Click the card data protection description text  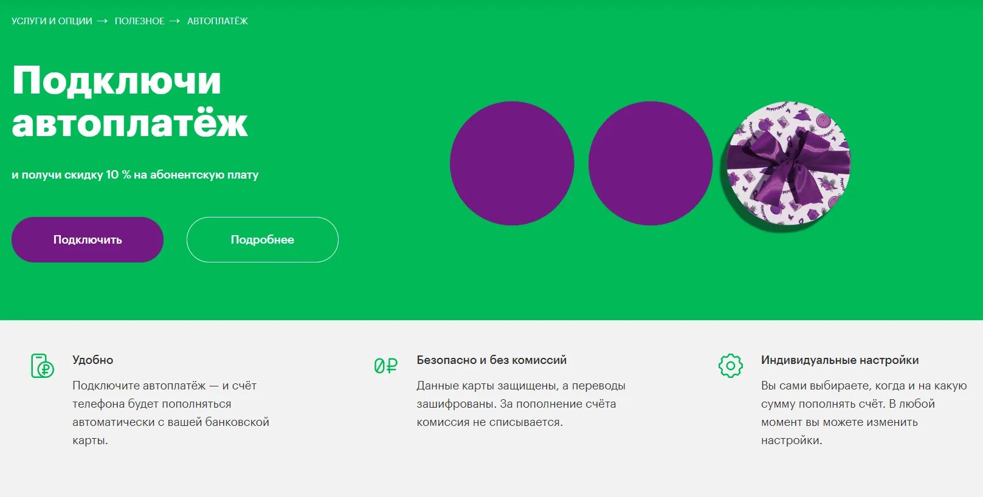(x=521, y=403)
